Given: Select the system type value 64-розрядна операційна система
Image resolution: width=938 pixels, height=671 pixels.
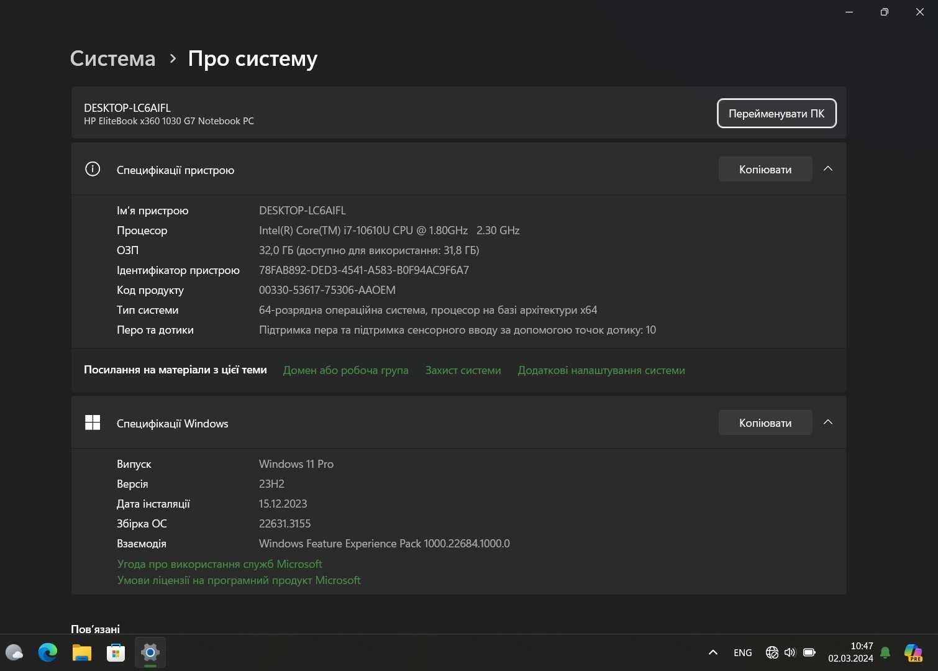Looking at the screenshot, I should (x=428, y=310).
